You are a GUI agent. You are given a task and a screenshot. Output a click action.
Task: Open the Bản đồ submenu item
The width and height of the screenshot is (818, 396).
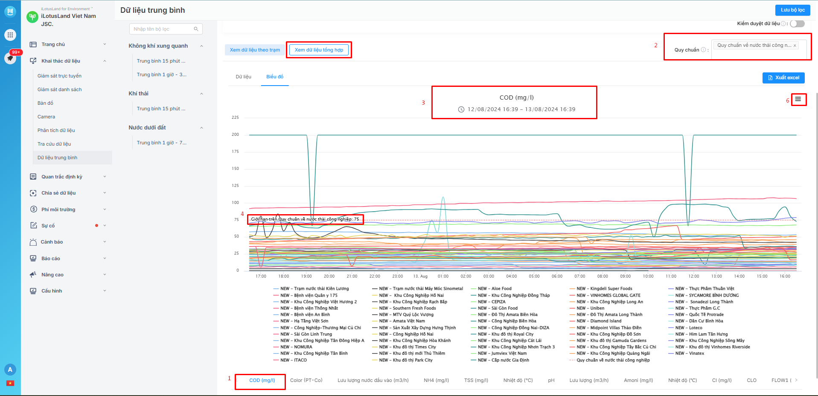[45, 103]
